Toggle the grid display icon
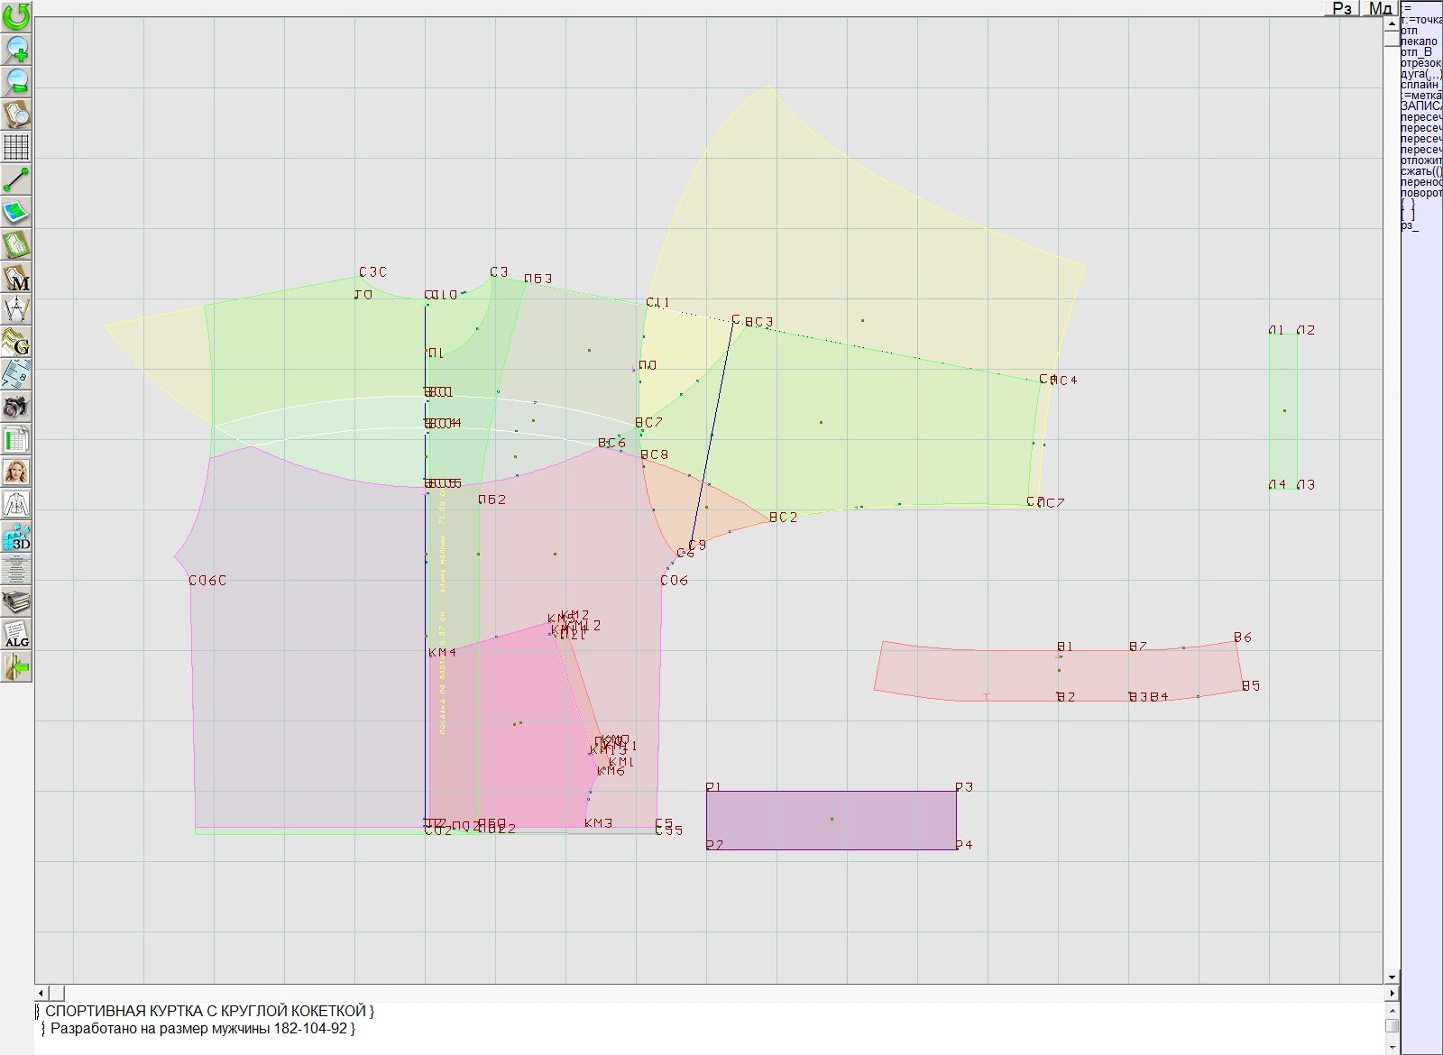1443x1055 pixels. tap(16, 146)
